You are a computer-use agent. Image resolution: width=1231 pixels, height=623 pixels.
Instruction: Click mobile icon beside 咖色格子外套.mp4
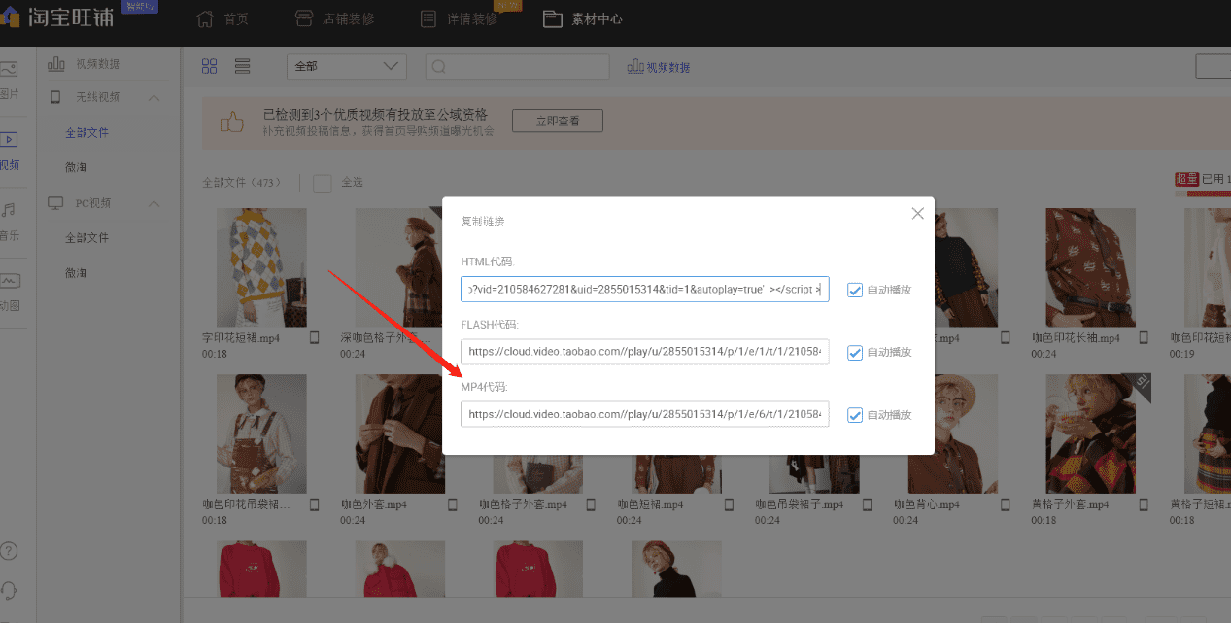[x=591, y=504]
